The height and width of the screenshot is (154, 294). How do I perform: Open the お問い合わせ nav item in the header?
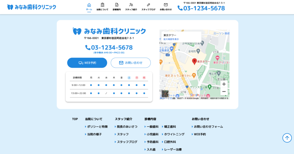166,7
